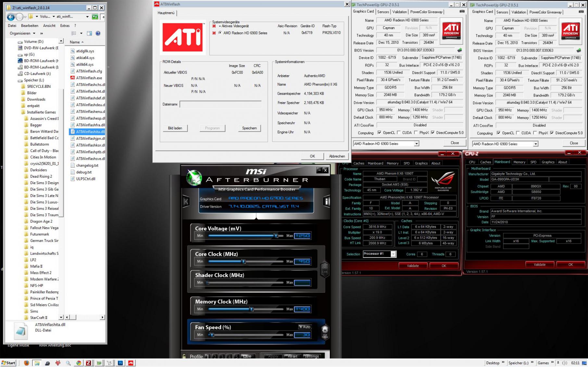Open the Memory tab in right CPU-Z
588x367 pixels.
(x=519, y=162)
